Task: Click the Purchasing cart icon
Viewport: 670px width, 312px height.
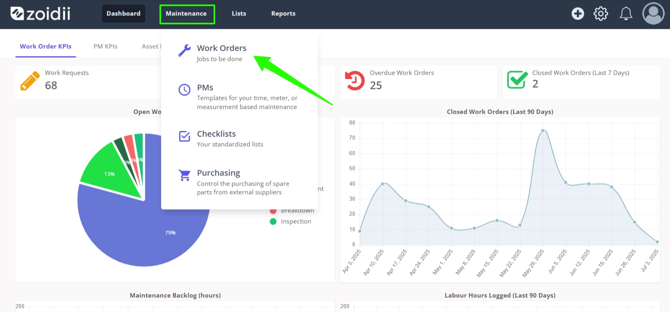Action: [x=185, y=175]
